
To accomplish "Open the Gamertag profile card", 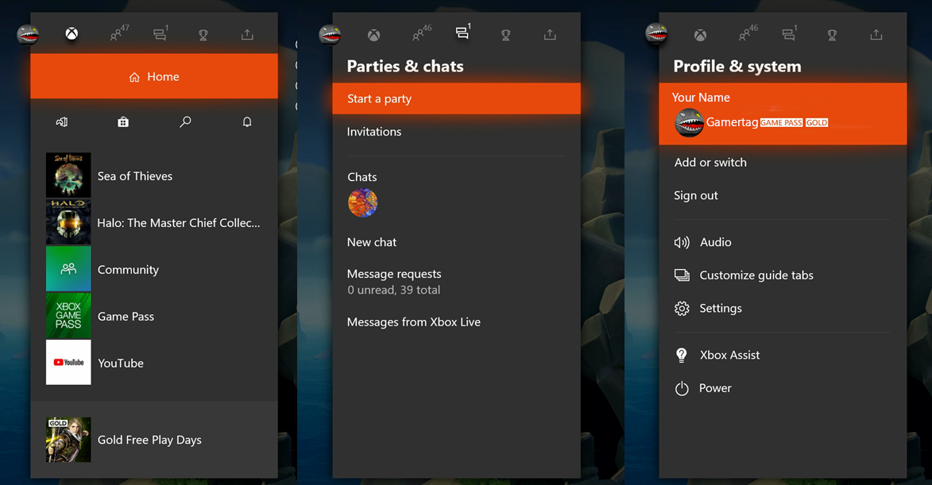I will coord(783,114).
